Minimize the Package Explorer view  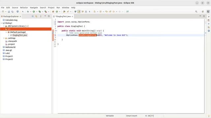click(45, 16)
